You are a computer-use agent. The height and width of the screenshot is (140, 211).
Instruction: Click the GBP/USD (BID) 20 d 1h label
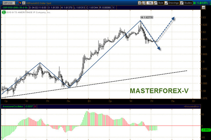pos(15,8)
